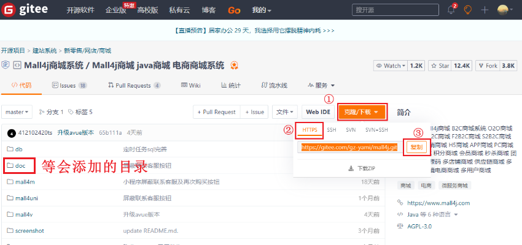Click the AGPL-3.0 license scale icon
Image resolution: width=522 pixels, height=245 pixels.
tap(400, 227)
